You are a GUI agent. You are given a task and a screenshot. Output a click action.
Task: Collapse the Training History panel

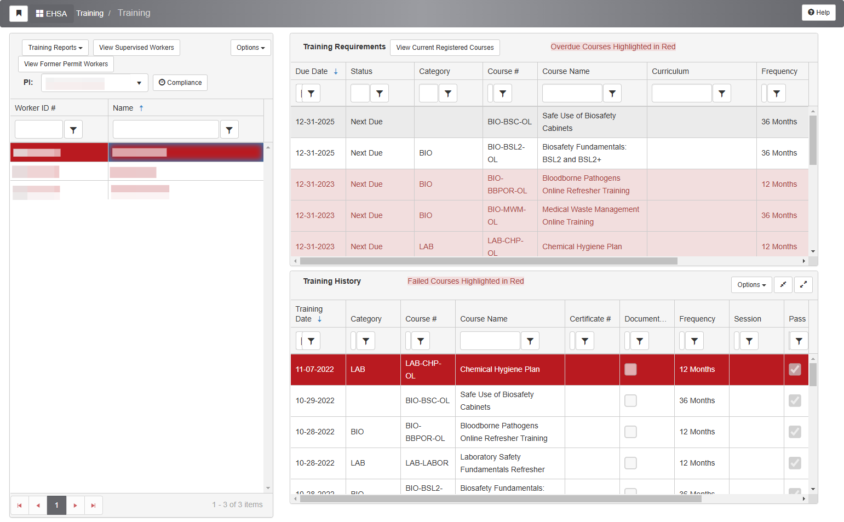coord(783,285)
